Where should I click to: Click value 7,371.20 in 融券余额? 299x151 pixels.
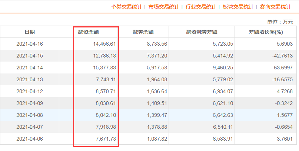click(x=157, y=56)
